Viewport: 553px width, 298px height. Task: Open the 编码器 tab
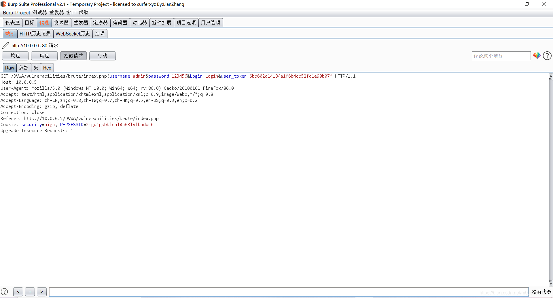(x=120, y=23)
